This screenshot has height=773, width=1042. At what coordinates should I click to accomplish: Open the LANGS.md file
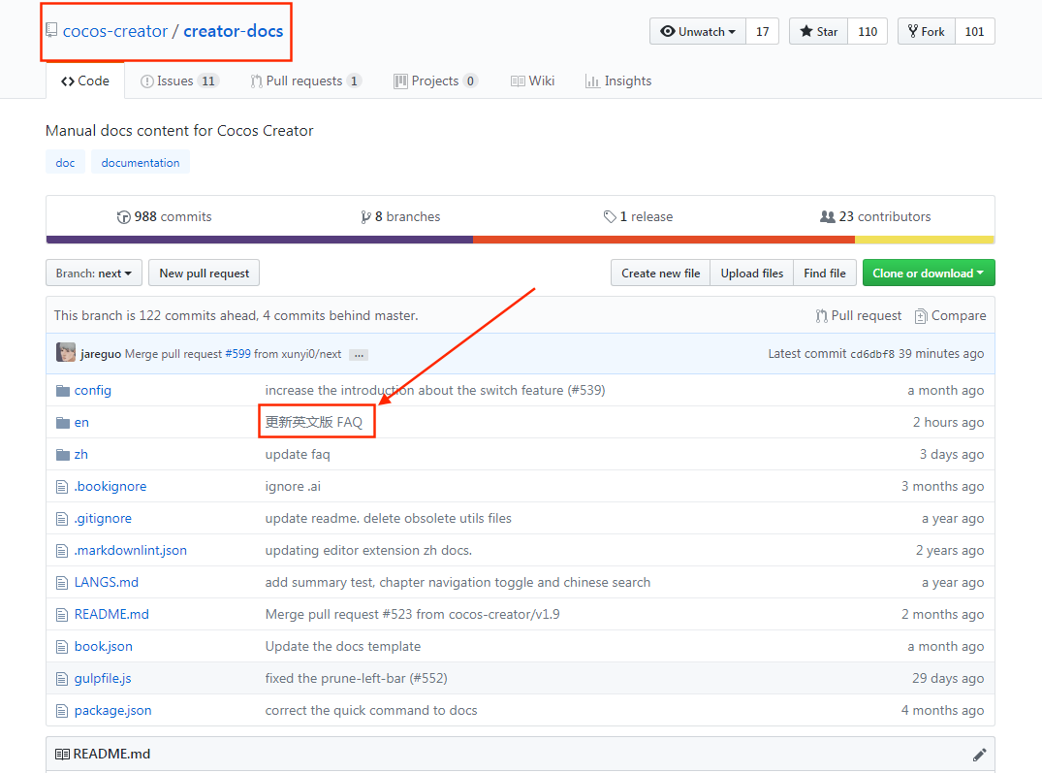coord(107,582)
